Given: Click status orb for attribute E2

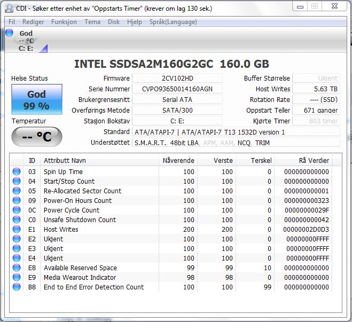Looking at the screenshot, I should tap(17, 239).
